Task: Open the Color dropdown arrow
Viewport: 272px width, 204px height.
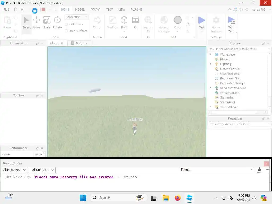Action: pyautogui.click(x=178, y=32)
